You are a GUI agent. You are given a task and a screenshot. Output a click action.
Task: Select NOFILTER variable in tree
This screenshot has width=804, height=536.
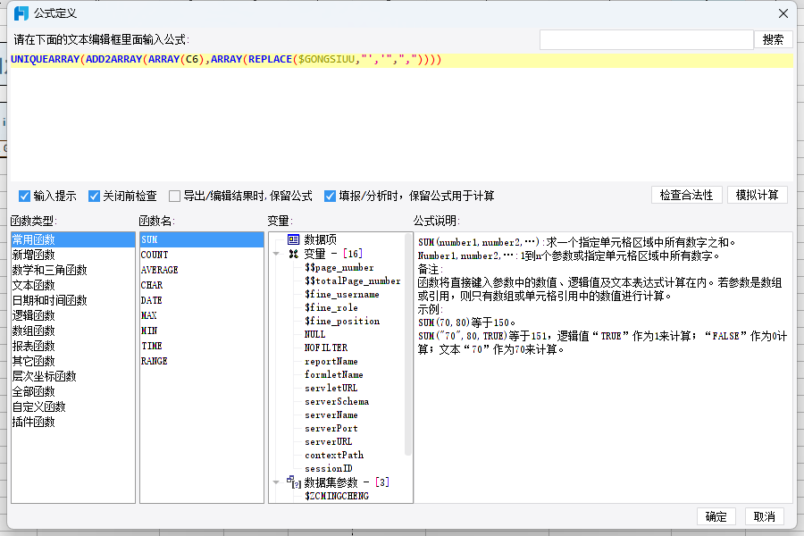(326, 348)
